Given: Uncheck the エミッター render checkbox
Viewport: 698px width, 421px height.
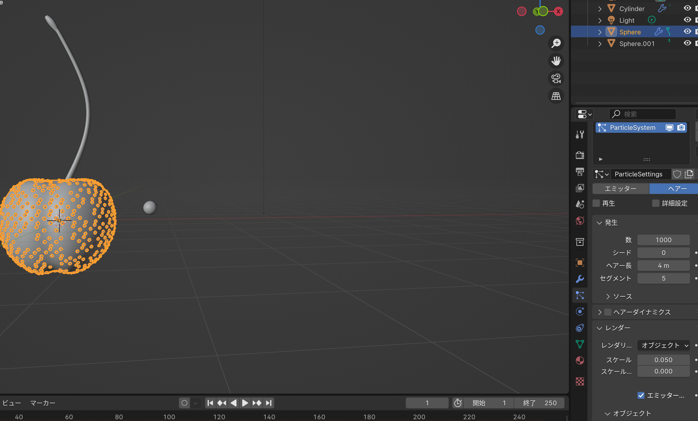Looking at the screenshot, I should 641,395.
